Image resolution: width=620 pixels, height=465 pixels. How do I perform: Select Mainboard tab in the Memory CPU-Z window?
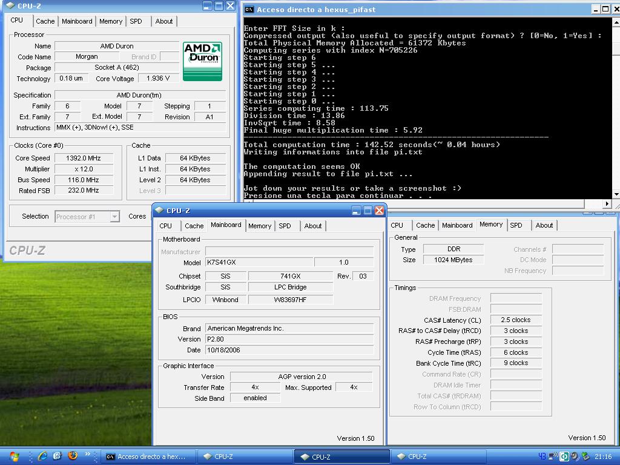pyautogui.click(x=457, y=225)
